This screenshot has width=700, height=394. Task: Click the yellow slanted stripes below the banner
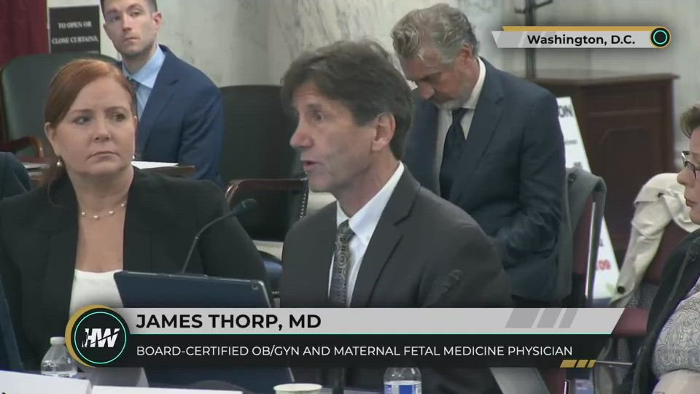point(577,363)
